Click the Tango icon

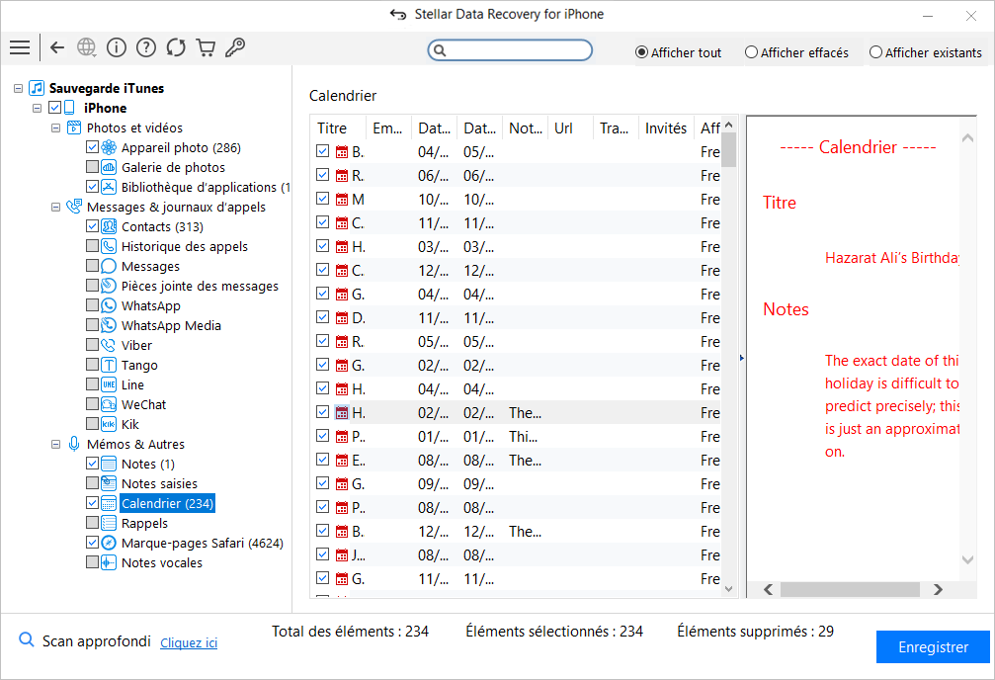point(109,365)
